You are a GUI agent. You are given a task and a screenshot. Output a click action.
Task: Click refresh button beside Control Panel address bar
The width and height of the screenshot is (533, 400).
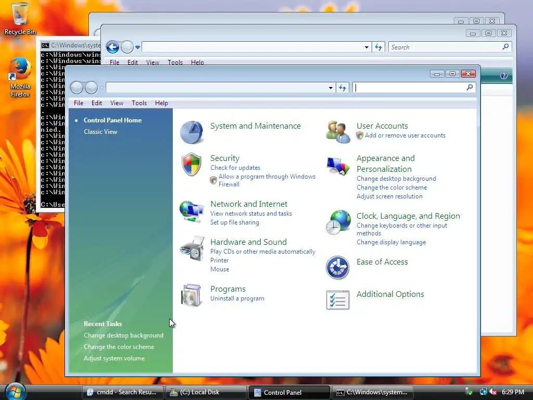tap(342, 87)
